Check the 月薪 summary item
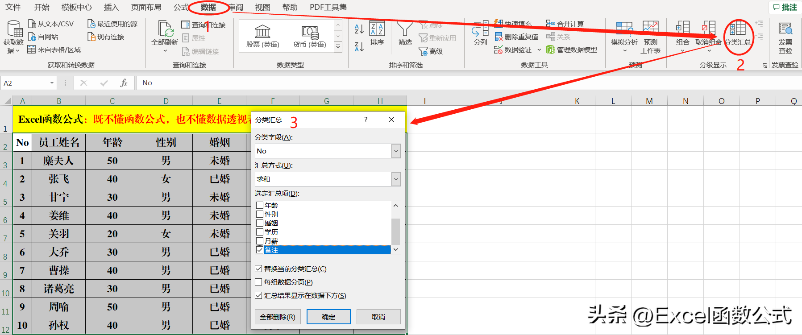Screen dimensions: 802x335 [260, 241]
